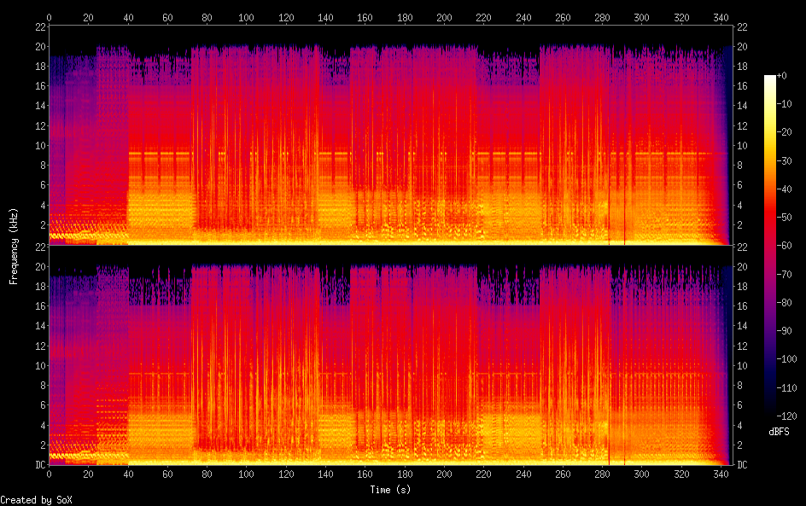Click the "dBFS" label under the color scale

778,433
